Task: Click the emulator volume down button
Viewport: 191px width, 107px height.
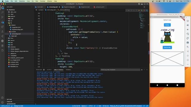Action: point(188,30)
